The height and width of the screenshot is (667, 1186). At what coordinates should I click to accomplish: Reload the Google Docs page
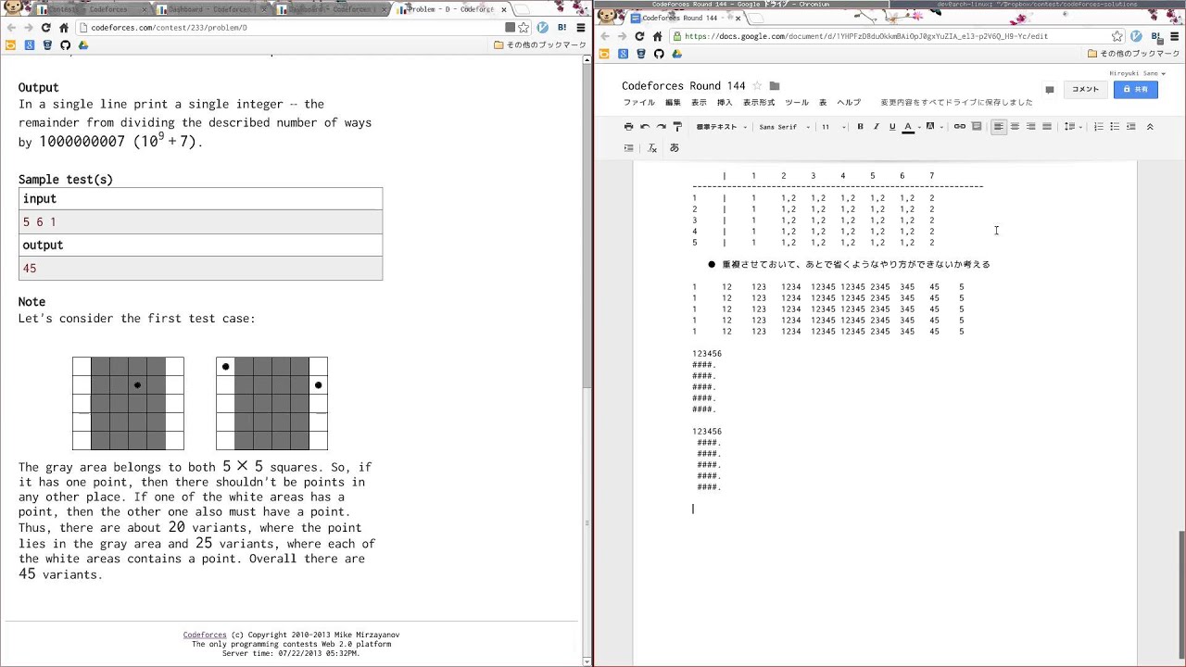pyautogui.click(x=639, y=36)
